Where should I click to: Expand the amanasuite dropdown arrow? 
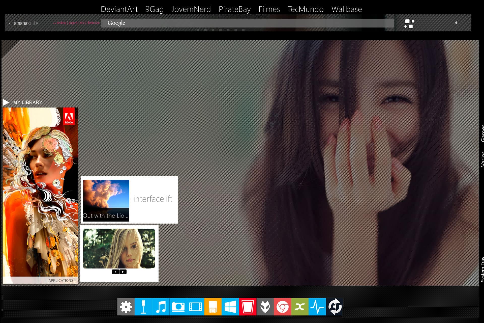point(9,23)
